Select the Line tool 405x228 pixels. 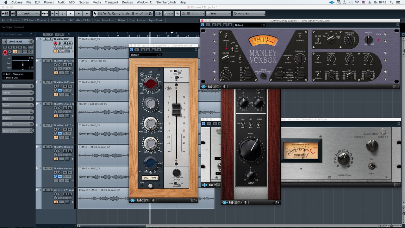point(141,14)
